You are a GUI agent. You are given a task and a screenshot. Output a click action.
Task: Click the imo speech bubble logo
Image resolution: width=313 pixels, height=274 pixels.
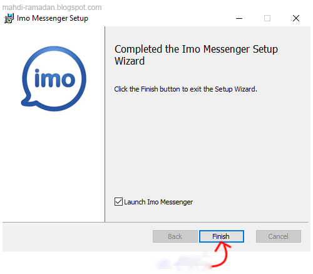54,78
